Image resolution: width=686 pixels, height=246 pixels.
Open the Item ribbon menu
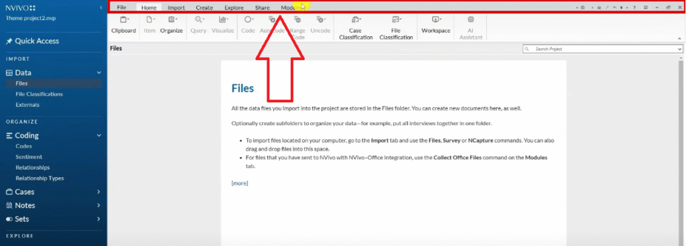point(149,25)
